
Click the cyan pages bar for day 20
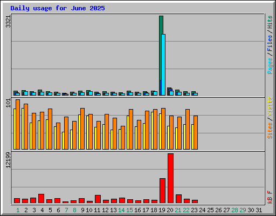click(x=171, y=93)
